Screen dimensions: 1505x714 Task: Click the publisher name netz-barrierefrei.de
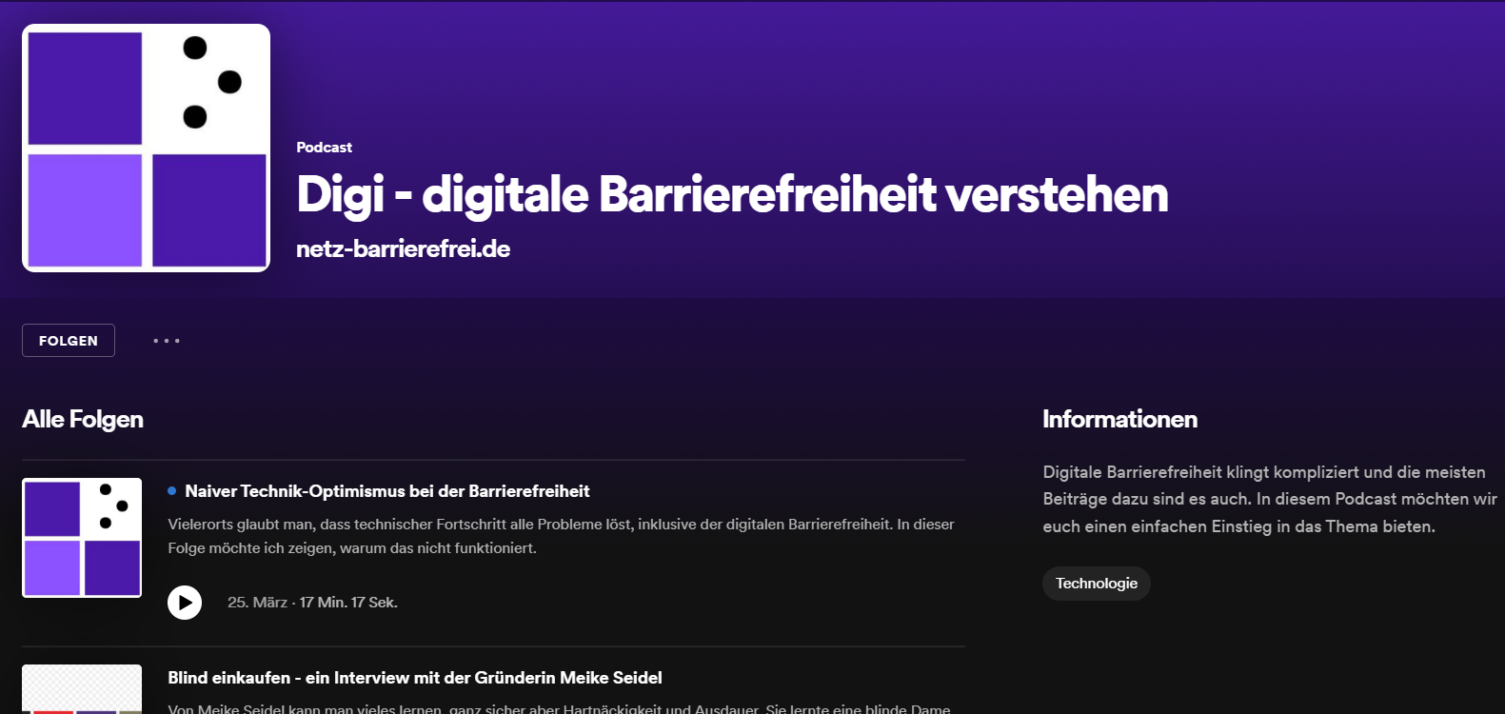pyautogui.click(x=403, y=249)
